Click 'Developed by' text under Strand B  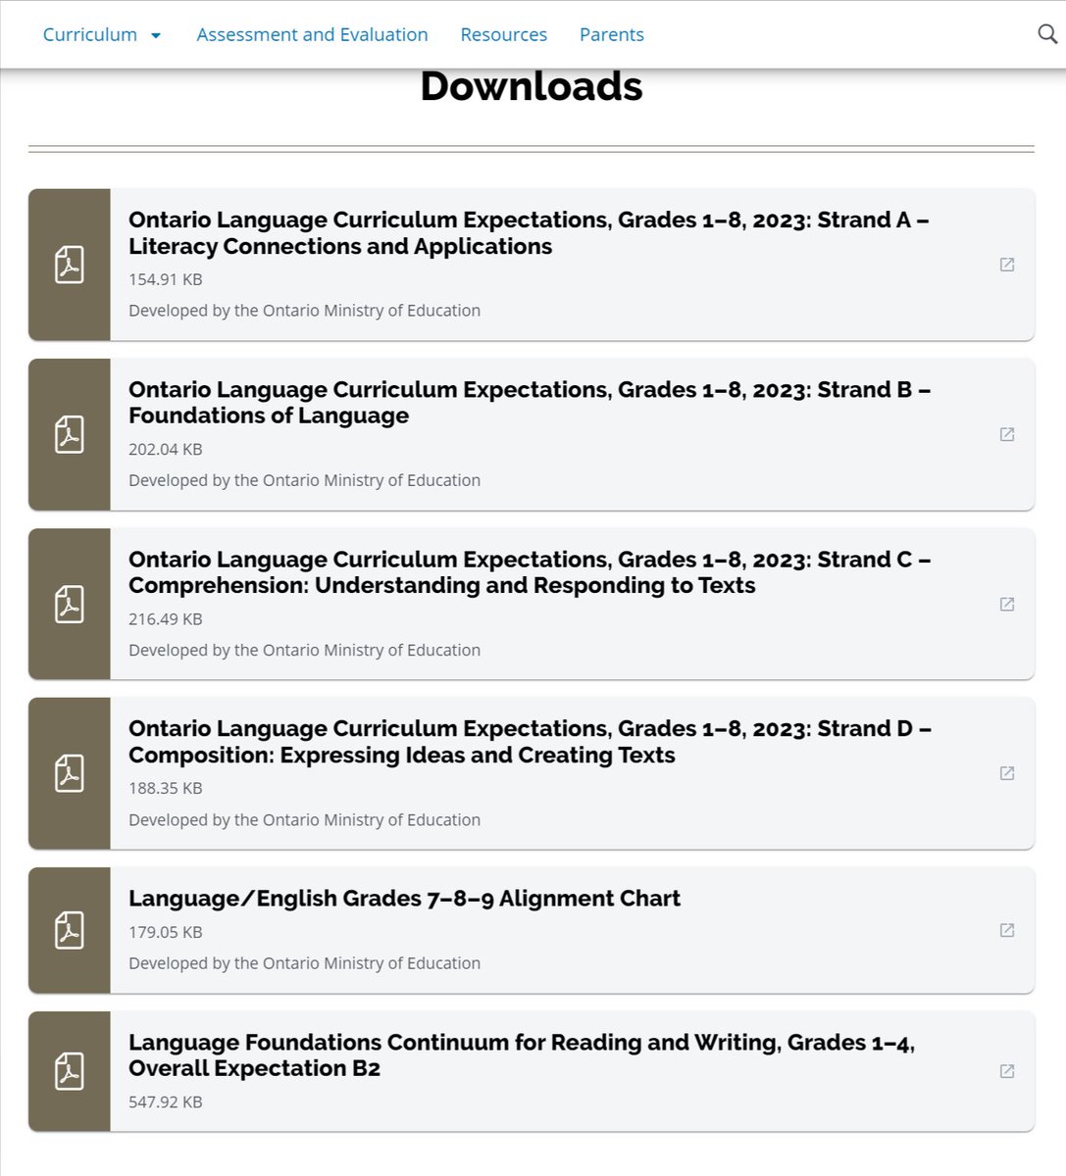pos(304,480)
